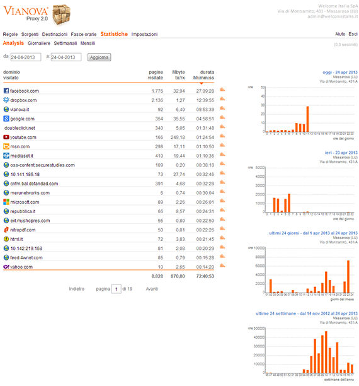Open the chart icon for facebook.com row
The height and width of the screenshot is (386, 359).
point(222,90)
